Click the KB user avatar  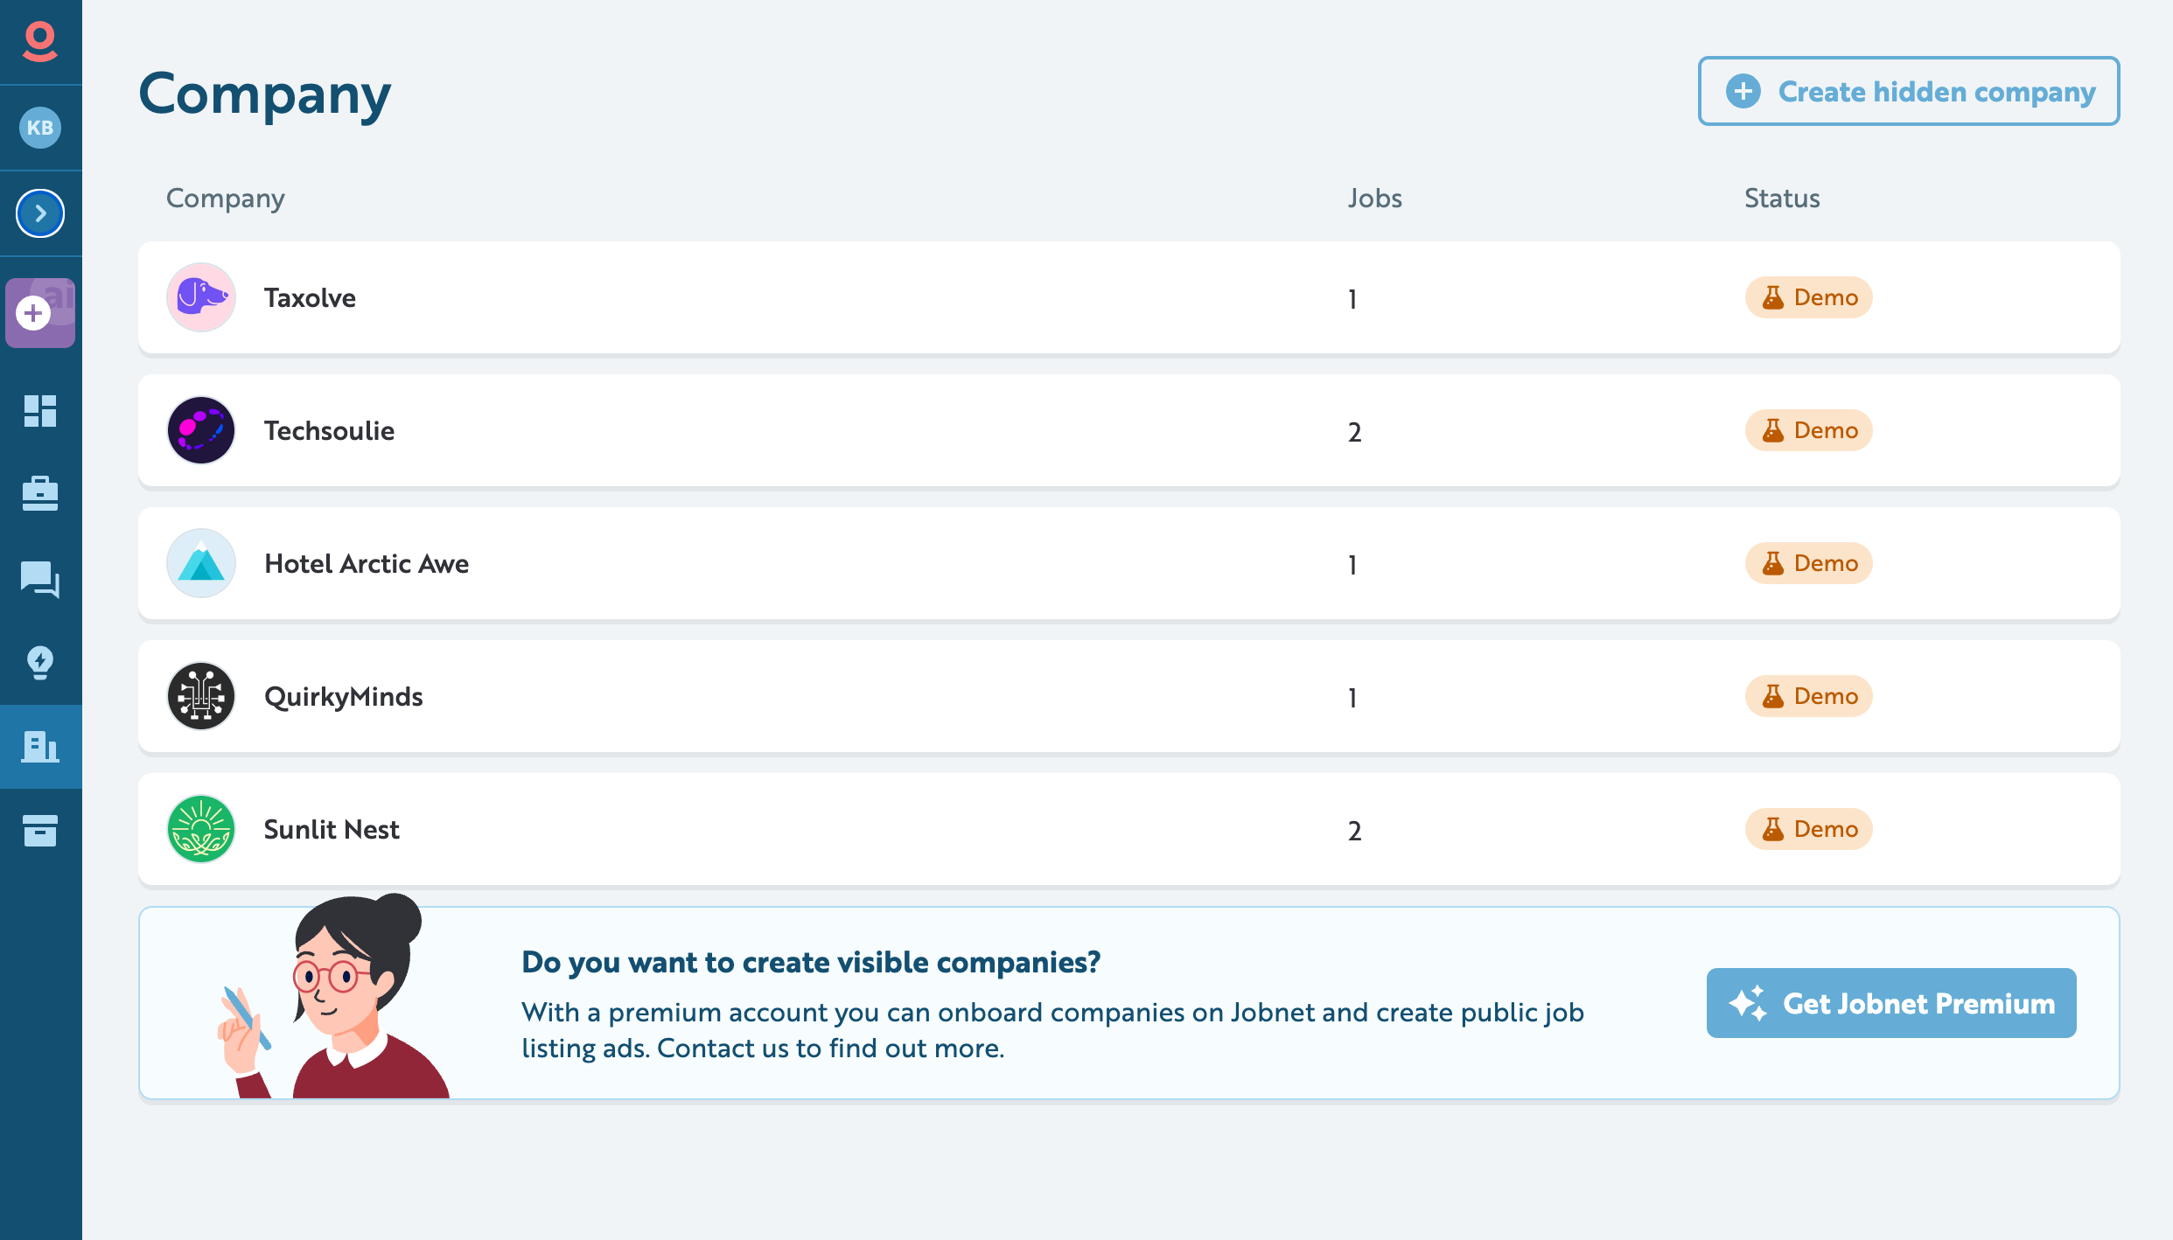click(x=40, y=128)
